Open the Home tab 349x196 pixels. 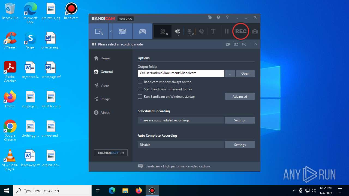[102, 58]
